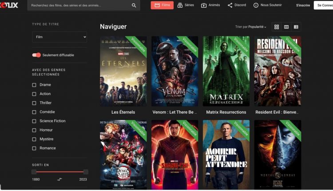Open Shang-Chi movie poster
333x191 pixels.
pos(174,155)
